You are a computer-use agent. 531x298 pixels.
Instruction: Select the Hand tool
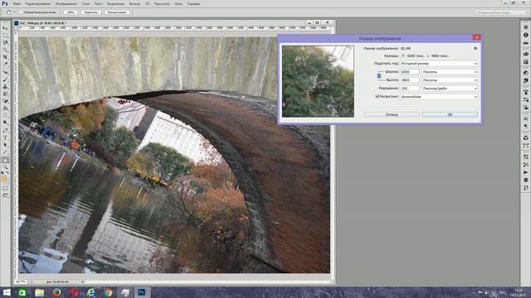(x=5, y=160)
